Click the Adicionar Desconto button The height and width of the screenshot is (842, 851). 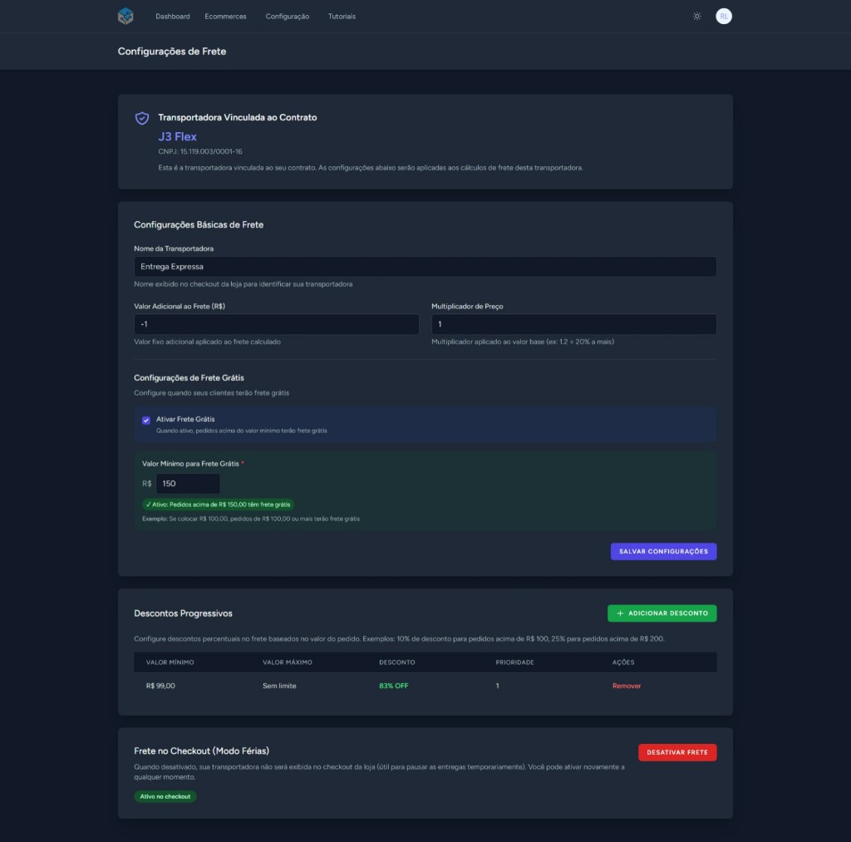click(x=662, y=613)
